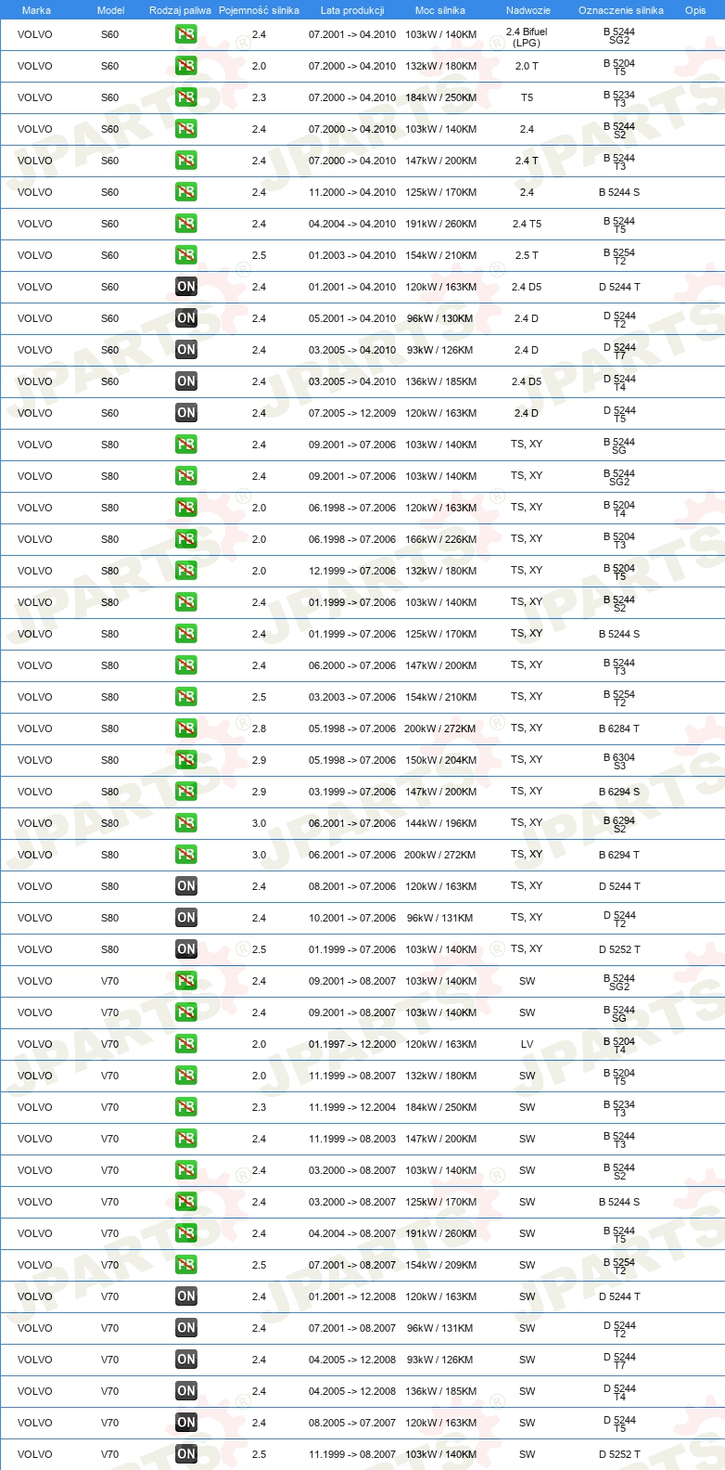Click the petrol icon in S60 B 5244 SG2 row
The image size is (725, 1470).
pos(186,34)
